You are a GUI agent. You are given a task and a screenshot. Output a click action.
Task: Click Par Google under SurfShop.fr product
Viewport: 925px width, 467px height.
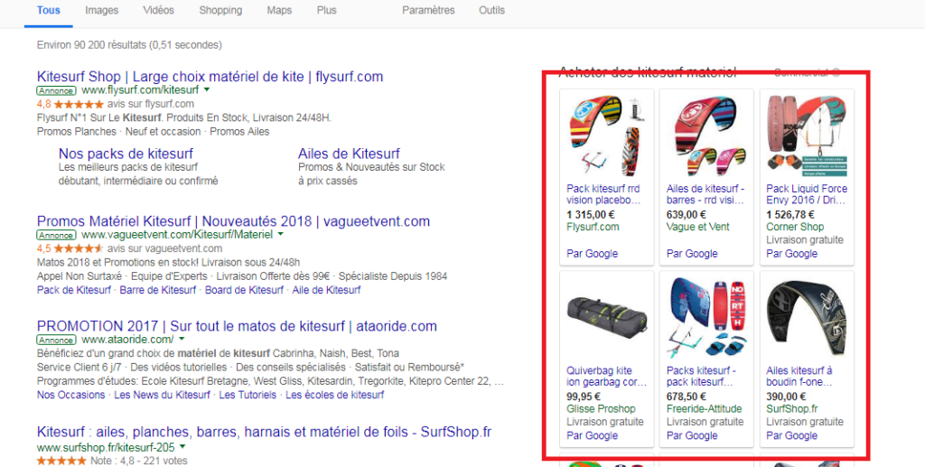tap(791, 435)
